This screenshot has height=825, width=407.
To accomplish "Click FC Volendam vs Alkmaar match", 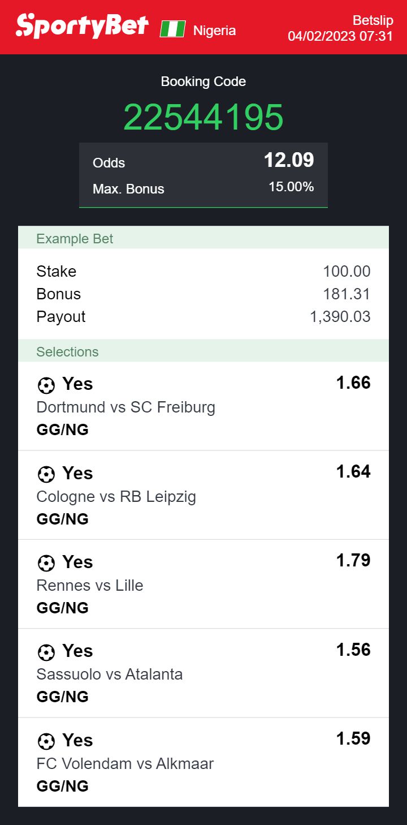I will pyautogui.click(x=125, y=764).
